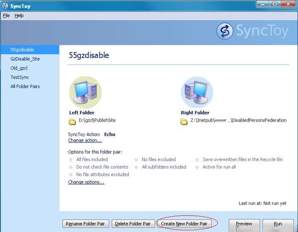Select the TestSync folder pair
Image resolution: width=298 pixels, height=232 pixels.
[30, 77]
